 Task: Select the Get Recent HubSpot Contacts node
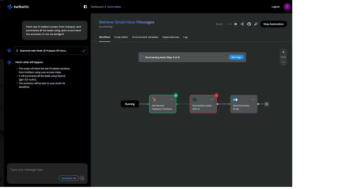click(163, 104)
